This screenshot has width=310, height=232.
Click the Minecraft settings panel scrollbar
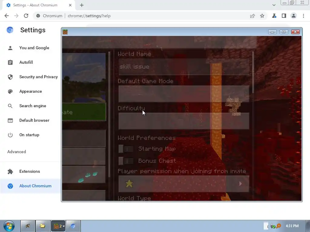(253, 72)
